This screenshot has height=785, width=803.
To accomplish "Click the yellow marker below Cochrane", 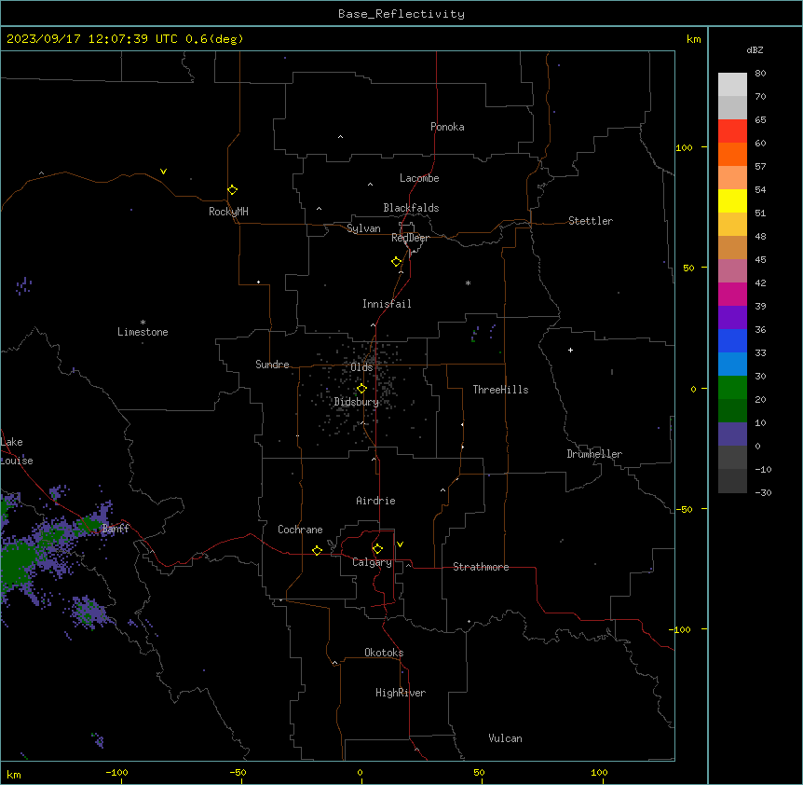I will pos(317,550).
